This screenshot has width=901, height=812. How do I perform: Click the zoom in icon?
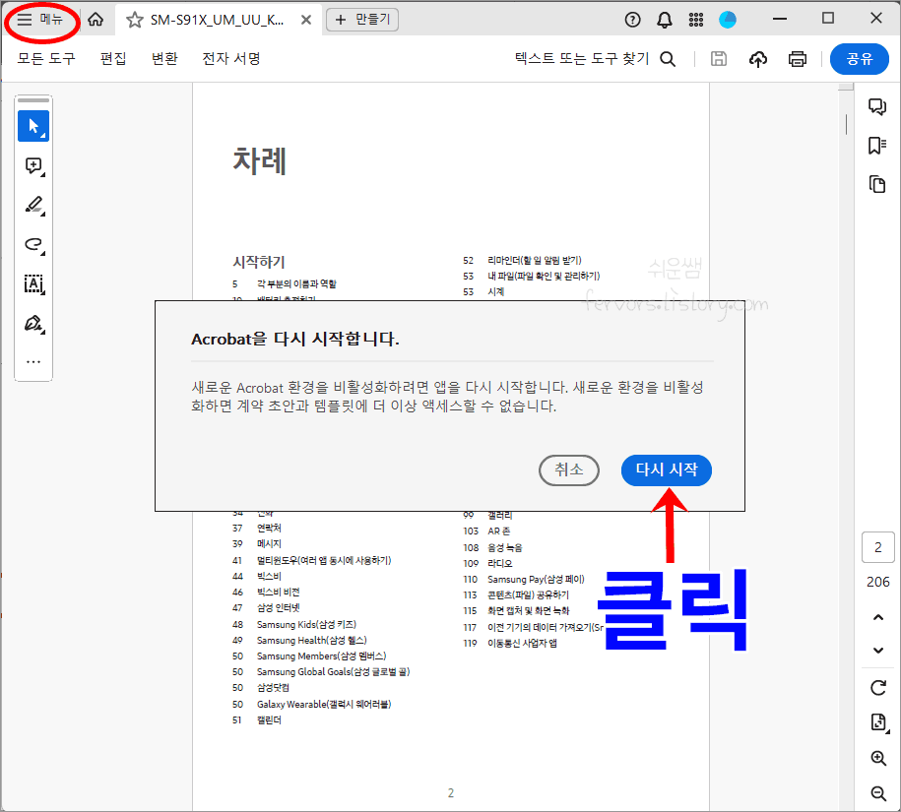(877, 758)
